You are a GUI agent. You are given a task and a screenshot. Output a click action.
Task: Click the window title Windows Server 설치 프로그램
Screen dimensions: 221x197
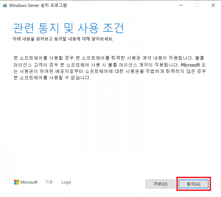tap(38, 5)
